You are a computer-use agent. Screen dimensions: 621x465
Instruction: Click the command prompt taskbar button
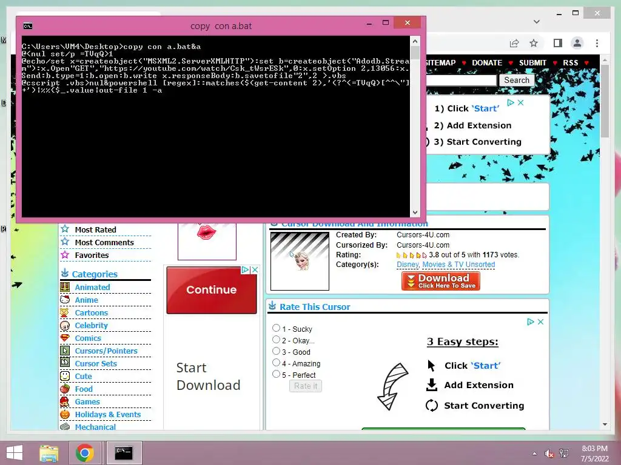[x=124, y=453]
